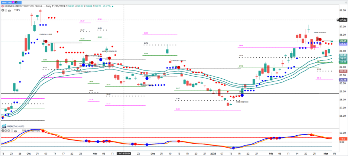Remove the TRP+ indicator with the cancel icon
The image size is (348, 156).
(x=3, y=10)
